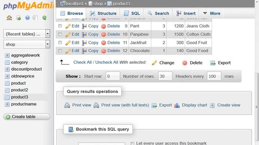The width and height of the screenshot is (259, 145).
Task: Open the Insert tab
Action: pyautogui.click(x=186, y=13)
